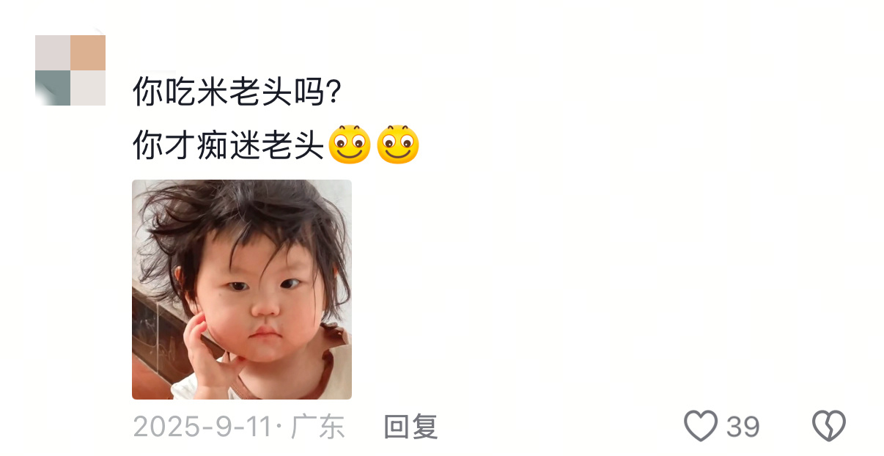The height and width of the screenshot is (456, 884).
Task: Tap the first smiley emoji
Action: click(x=350, y=144)
